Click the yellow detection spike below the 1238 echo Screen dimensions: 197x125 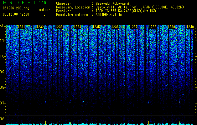149,123
